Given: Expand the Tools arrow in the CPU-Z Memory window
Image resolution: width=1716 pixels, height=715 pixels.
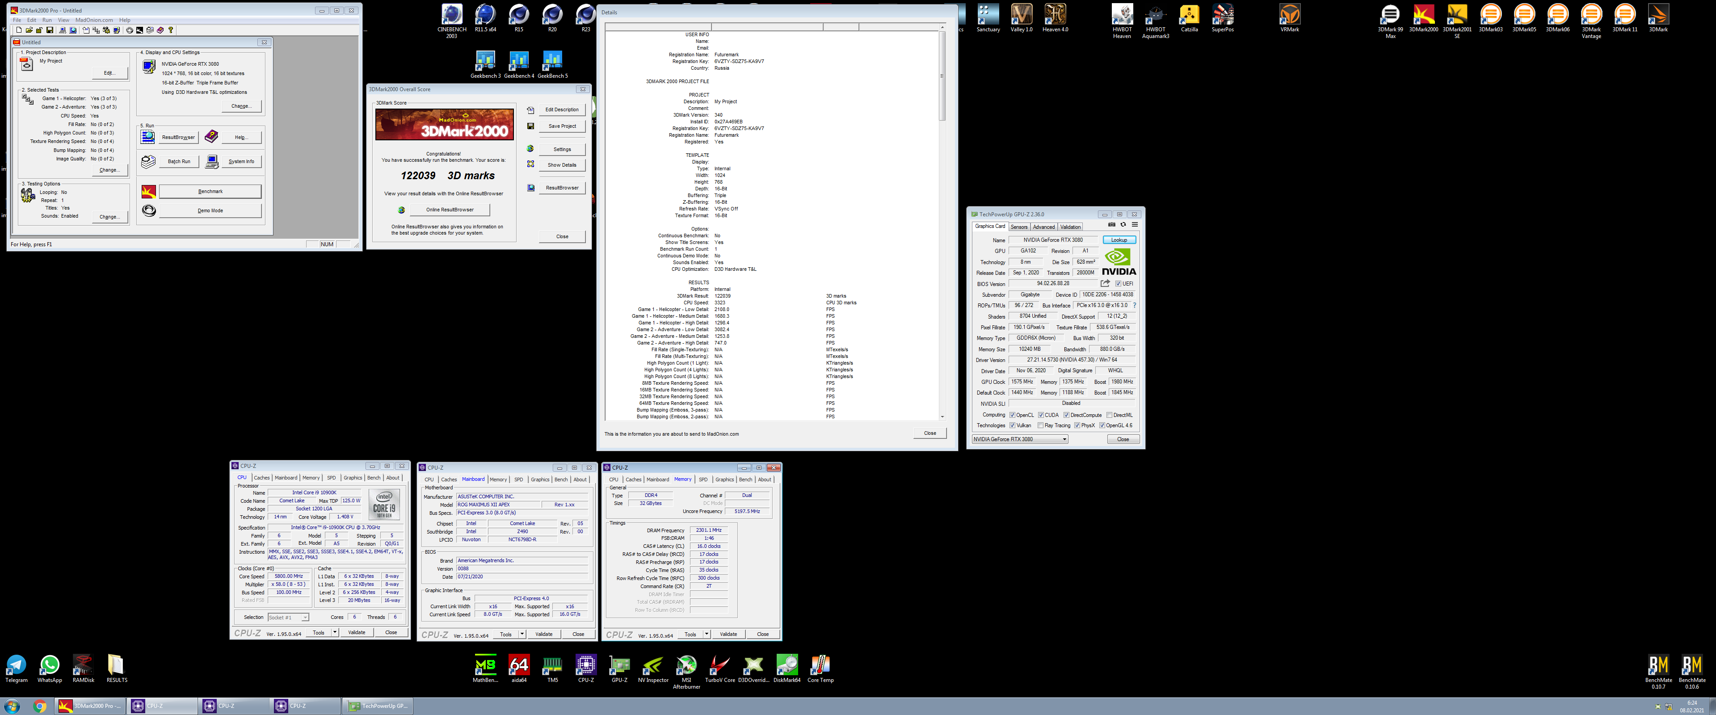Looking at the screenshot, I should pos(706,635).
